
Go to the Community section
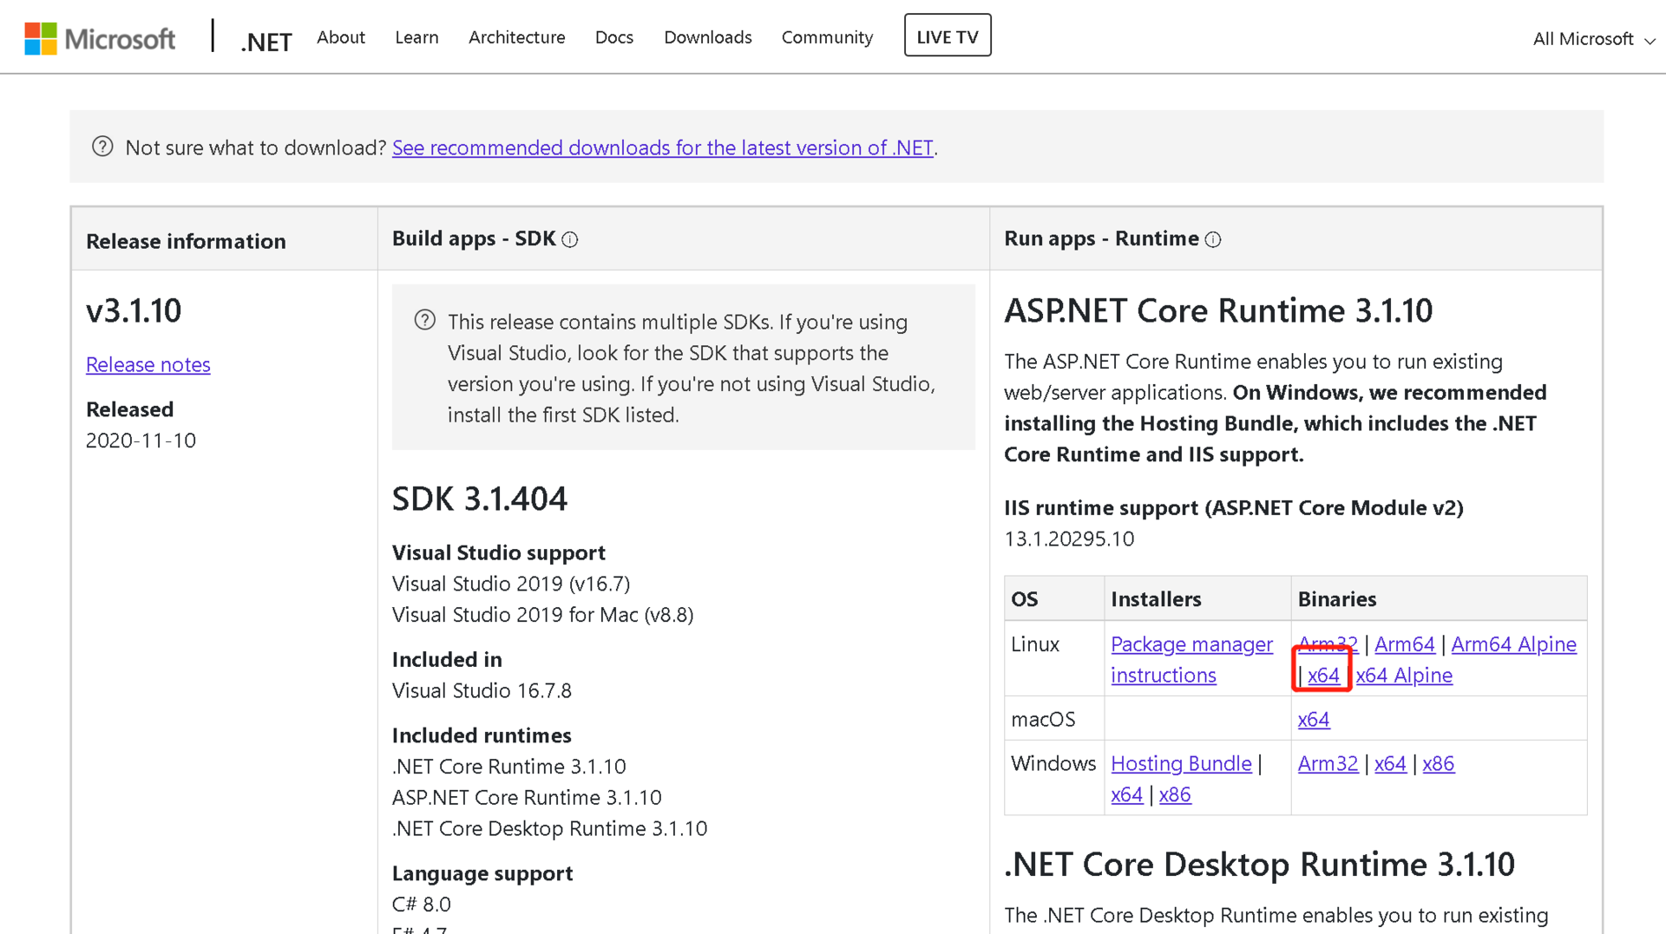point(827,37)
